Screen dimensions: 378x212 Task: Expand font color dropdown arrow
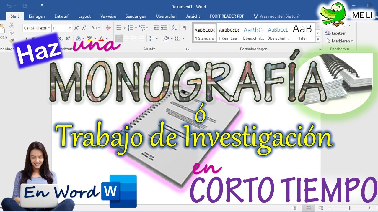(x=107, y=39)
